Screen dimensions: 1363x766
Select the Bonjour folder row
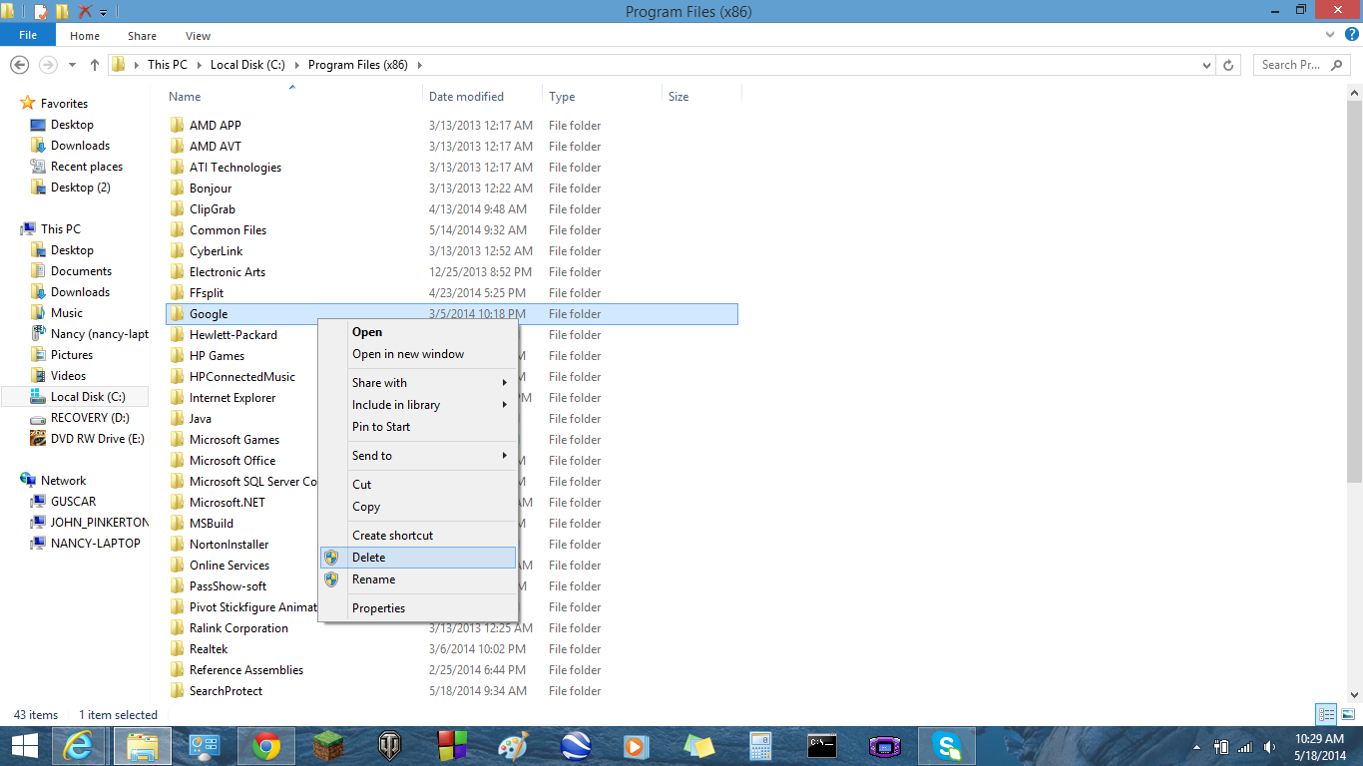click(x=452, y=189)
